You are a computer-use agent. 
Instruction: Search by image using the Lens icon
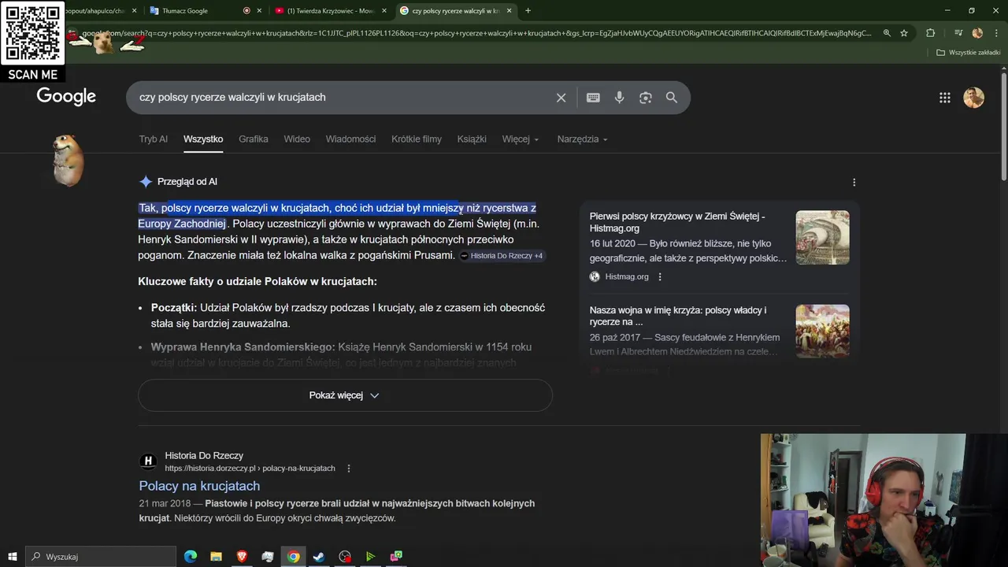pos(646,98)
